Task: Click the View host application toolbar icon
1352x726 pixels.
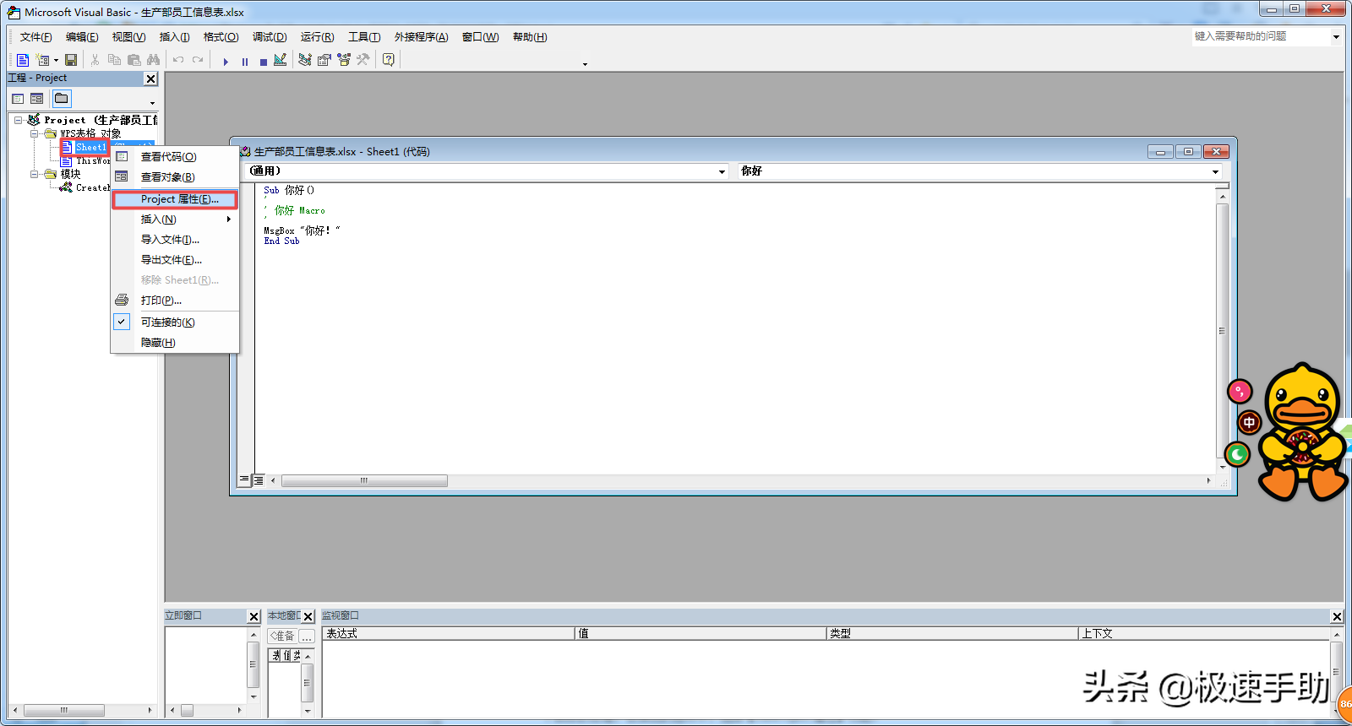Action: pyautogui.click(x=23, y=60)
